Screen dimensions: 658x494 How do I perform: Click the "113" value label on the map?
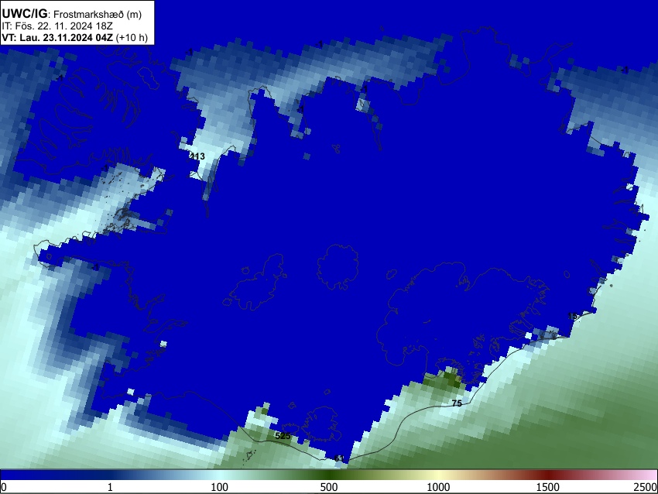(197, 156)
